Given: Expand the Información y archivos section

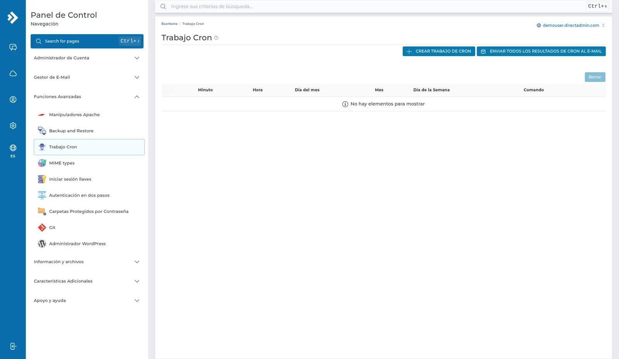Looking at the screenshot, I should 87,262.
